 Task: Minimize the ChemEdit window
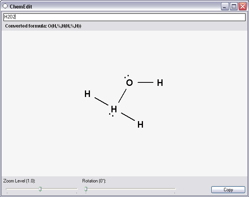[x=225, y=7]
